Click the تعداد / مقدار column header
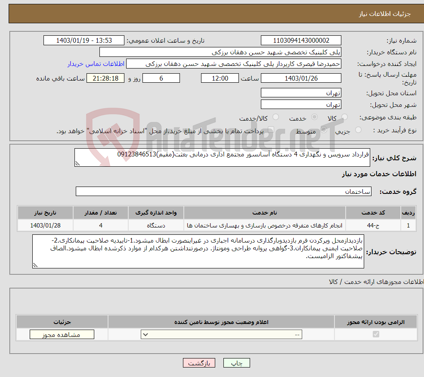This screenshot has width=424, height=377. pyautogui.click(x=101, y=213)
